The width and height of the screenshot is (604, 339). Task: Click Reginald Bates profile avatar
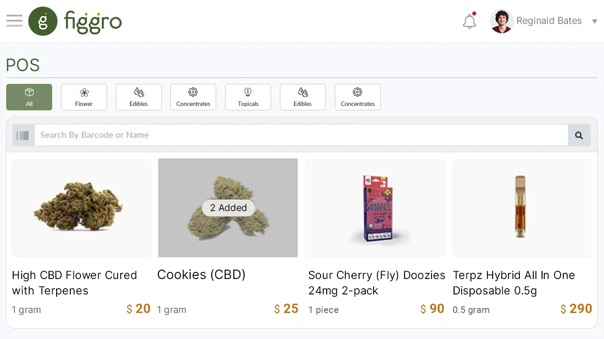(501, 21)
